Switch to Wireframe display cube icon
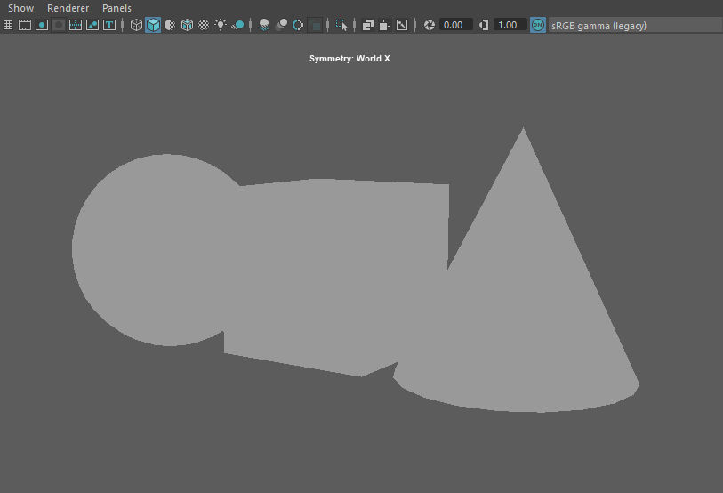Screen dimensions: 723x493 click(136, 25)
